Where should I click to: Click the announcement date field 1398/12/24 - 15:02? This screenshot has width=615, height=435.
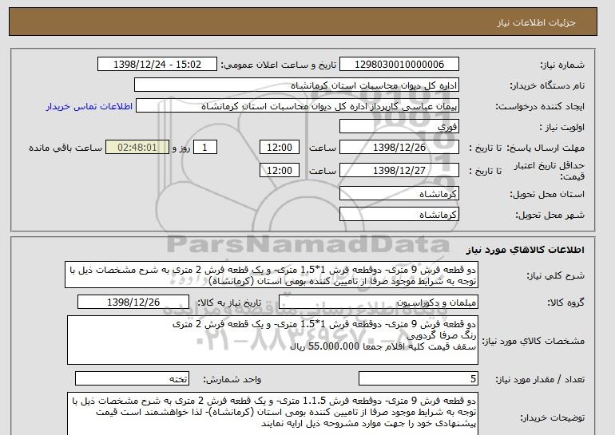coord(157,65)
